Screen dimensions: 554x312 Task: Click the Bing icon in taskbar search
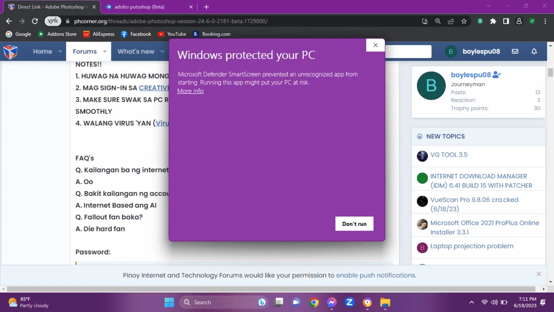click(x=262, y=302)
